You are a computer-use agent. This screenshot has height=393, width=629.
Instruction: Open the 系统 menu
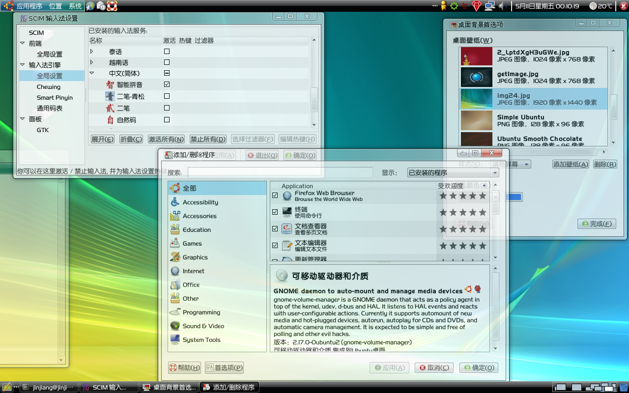point(75,6)
